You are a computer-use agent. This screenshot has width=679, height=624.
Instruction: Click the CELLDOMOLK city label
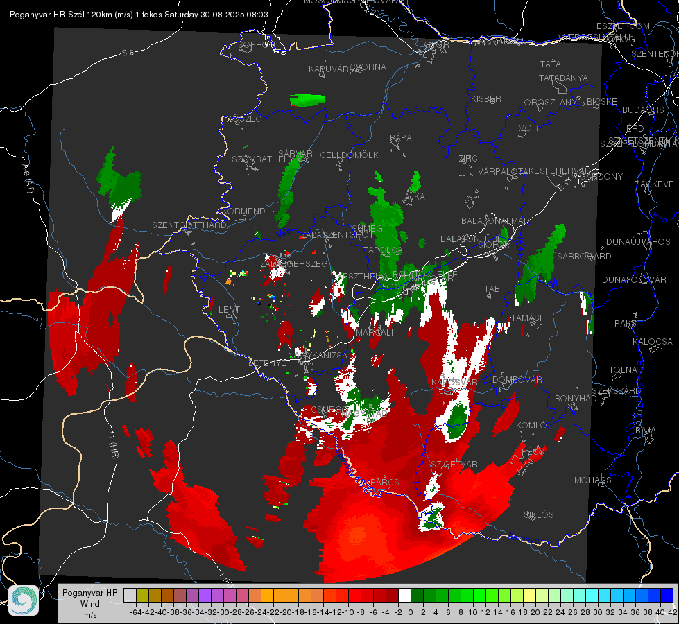350,155
